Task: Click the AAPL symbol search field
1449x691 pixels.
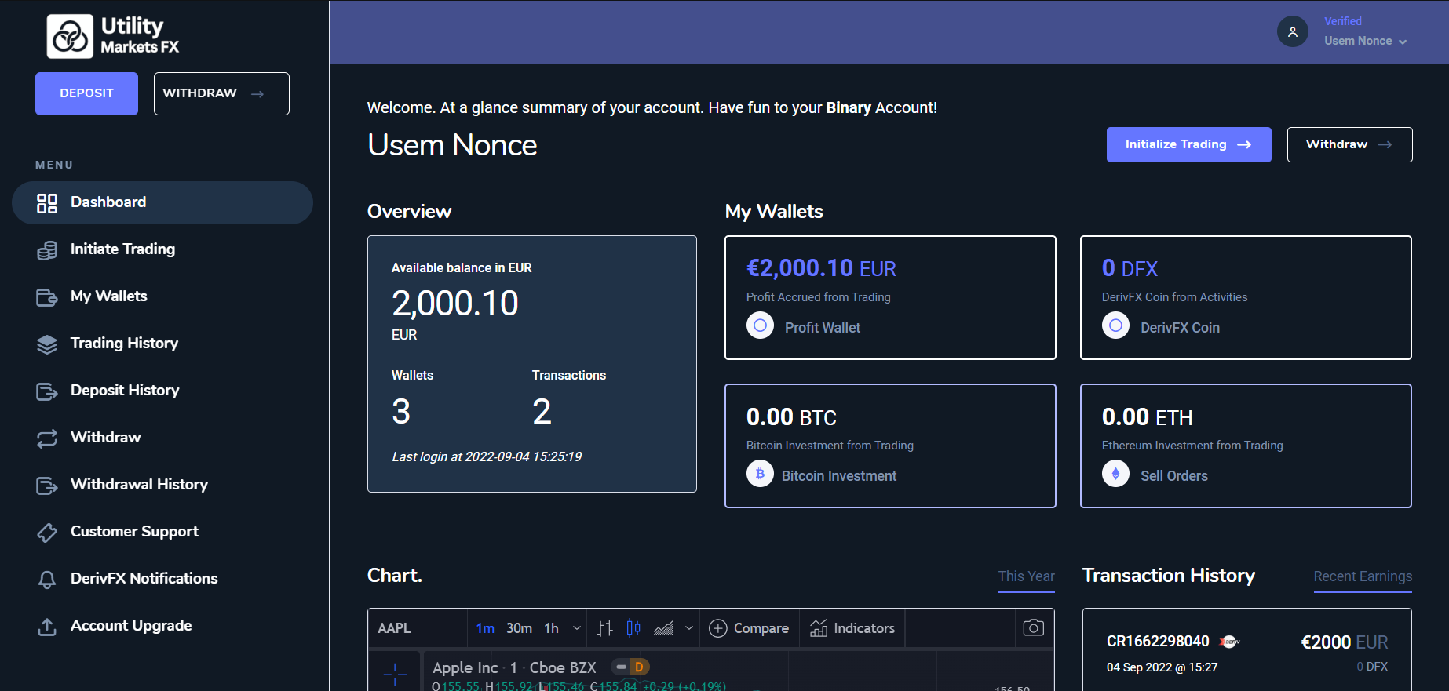Action: (416, 628)
